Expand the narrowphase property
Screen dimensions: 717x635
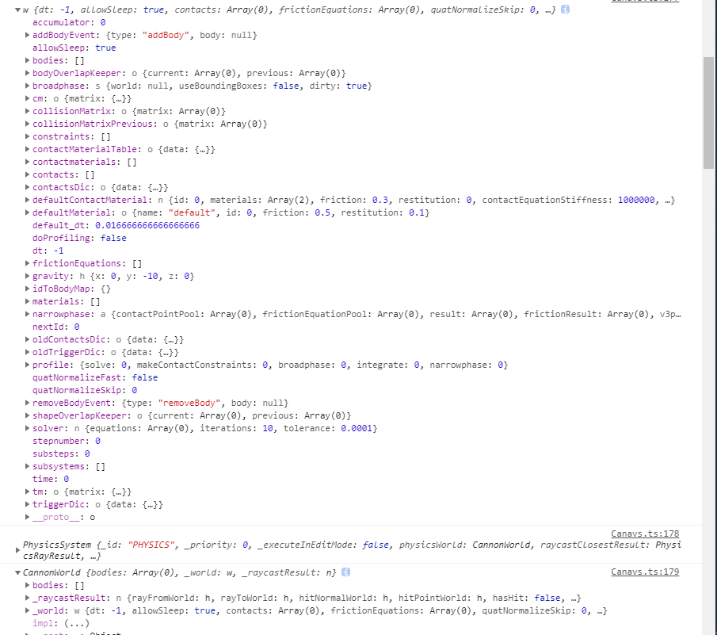click(x=27, y=314)
